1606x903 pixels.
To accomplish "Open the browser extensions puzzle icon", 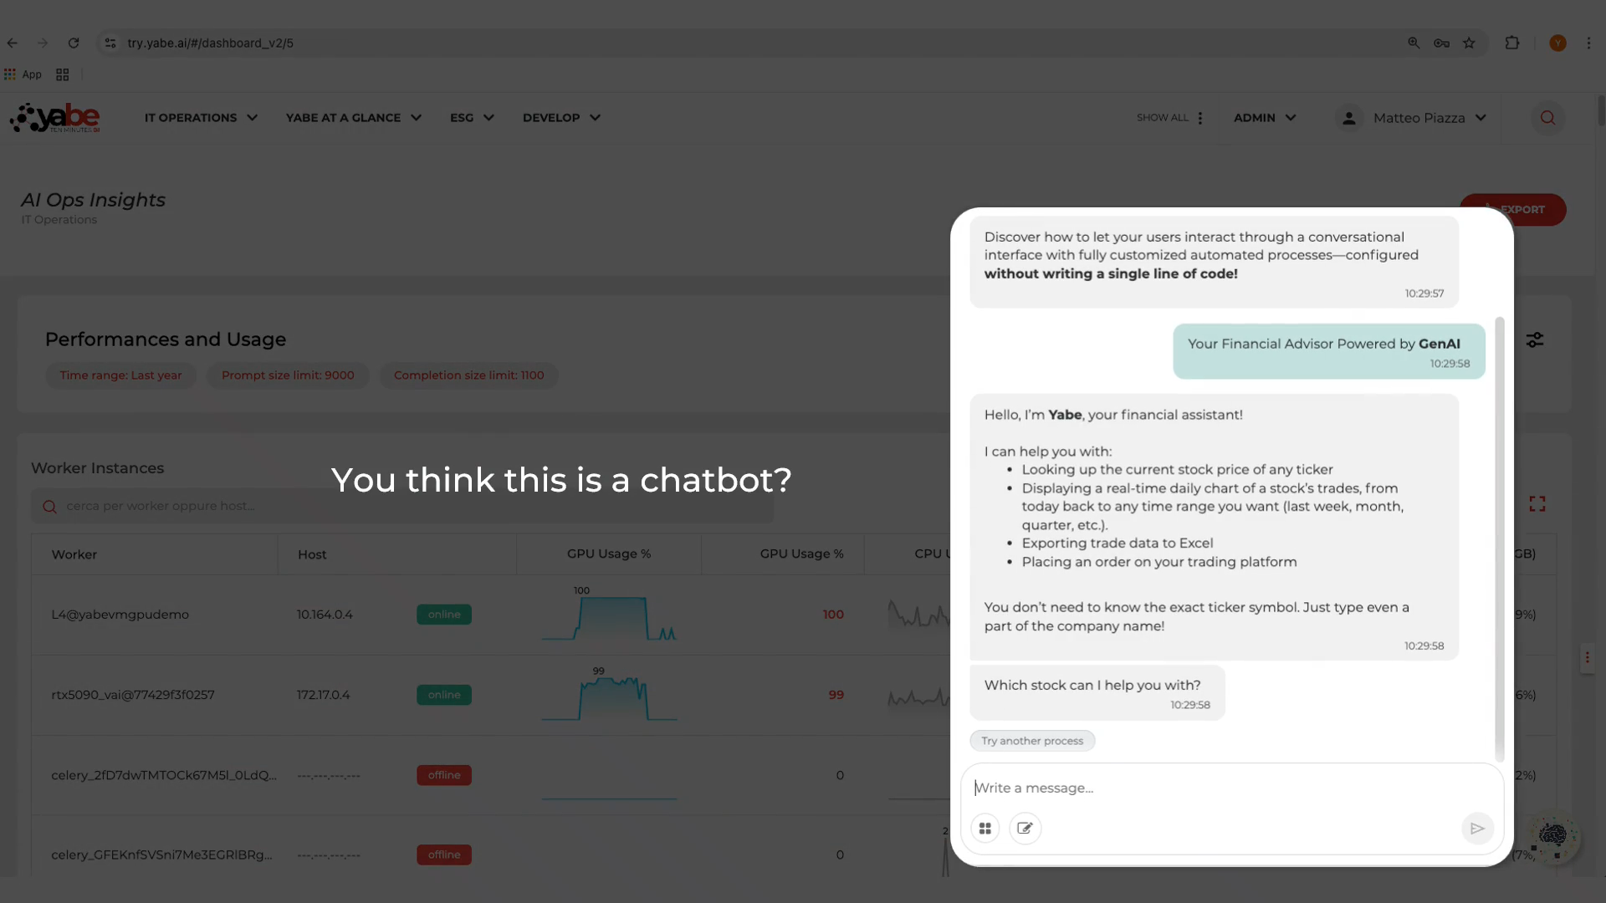I will pyautogui.click(x=1512, y=43).
